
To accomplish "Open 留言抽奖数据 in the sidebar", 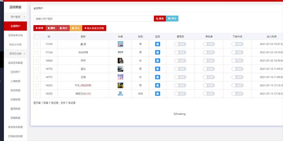I will 15,127.
